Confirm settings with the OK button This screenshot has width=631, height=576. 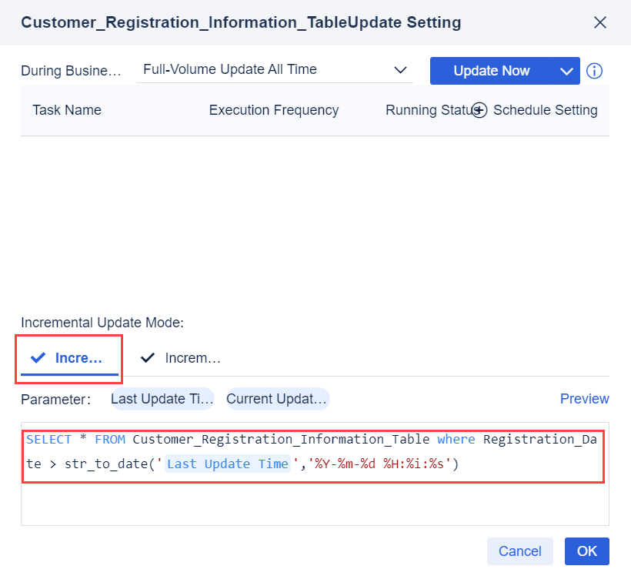point(586,551)
